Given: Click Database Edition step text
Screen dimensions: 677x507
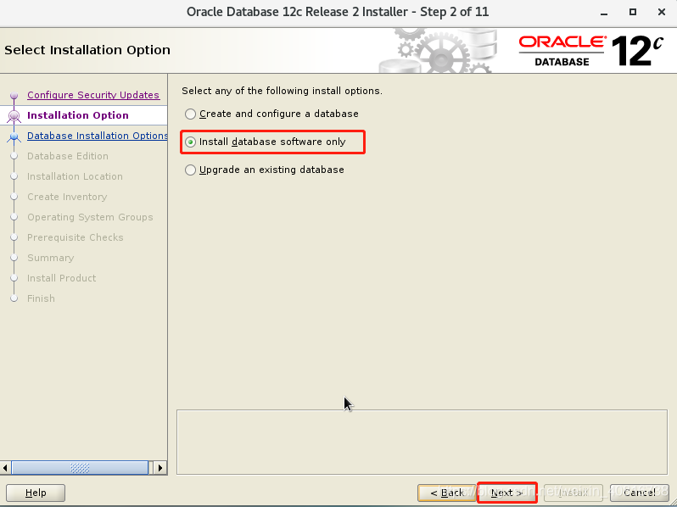Looking at the screenshot, I should (68, 156).
